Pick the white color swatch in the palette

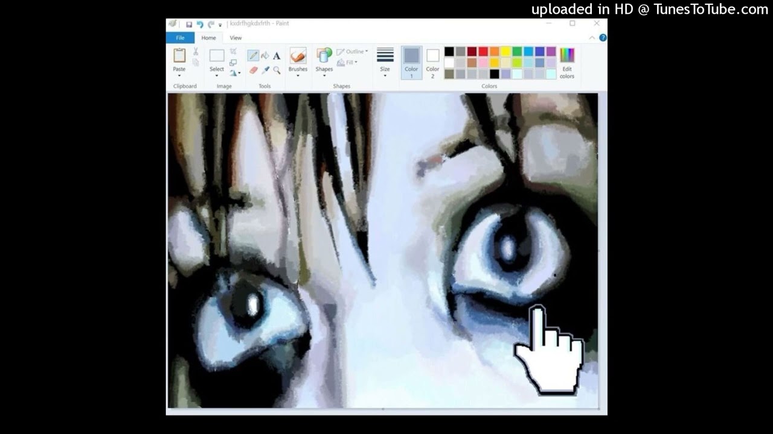coord(449,63)
